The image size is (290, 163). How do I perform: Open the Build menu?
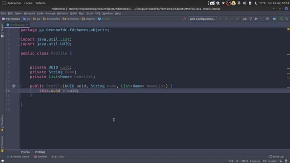coord(73,13)
